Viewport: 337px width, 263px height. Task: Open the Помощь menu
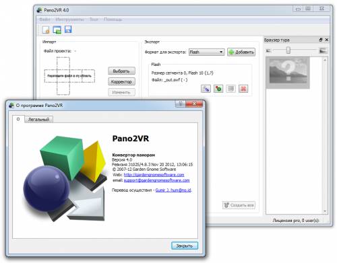pos(113,20)
